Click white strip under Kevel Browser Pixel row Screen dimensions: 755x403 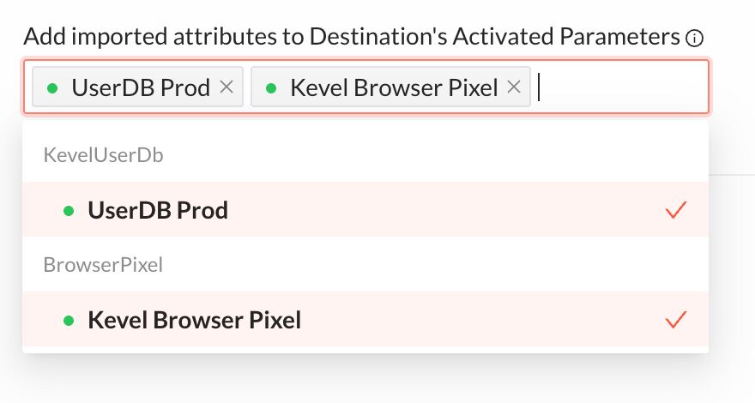coord(365,350)
